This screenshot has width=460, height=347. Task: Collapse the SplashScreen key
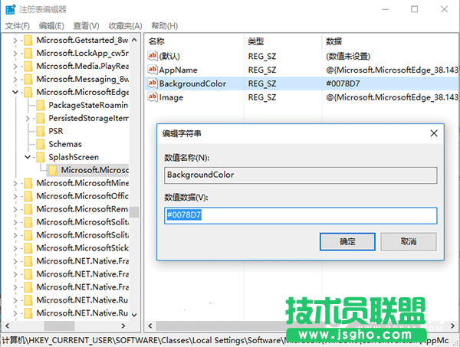click(28, 157)
